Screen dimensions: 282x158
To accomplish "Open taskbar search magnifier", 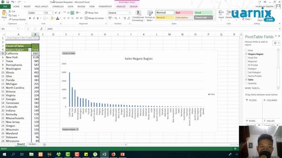I will tap(13, 154).
